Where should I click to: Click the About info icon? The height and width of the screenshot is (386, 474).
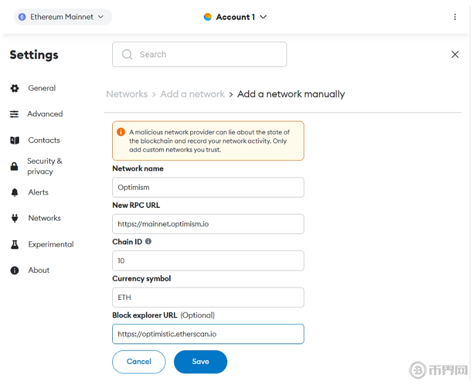click(15, 271)
